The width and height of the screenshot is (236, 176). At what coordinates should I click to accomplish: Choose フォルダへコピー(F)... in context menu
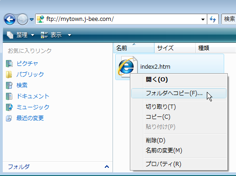pos(179,93)
